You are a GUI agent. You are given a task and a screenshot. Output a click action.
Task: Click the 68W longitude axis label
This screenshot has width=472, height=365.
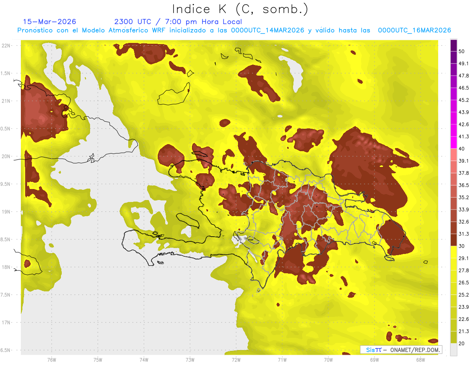tap(420, 359)
